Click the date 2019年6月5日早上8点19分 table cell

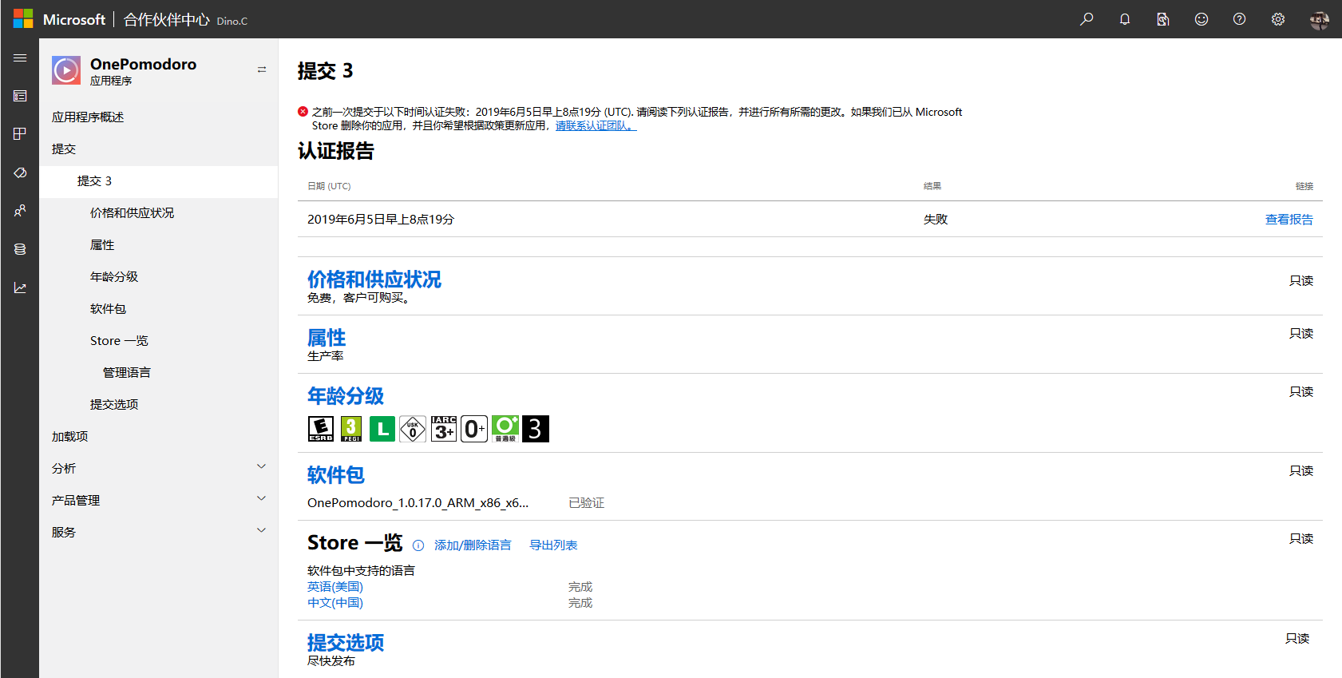pyautogui.click(x=381, y=220)
